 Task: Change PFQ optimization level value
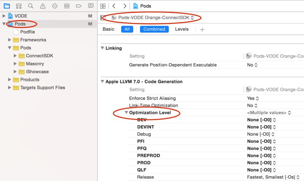pos(261,148)
